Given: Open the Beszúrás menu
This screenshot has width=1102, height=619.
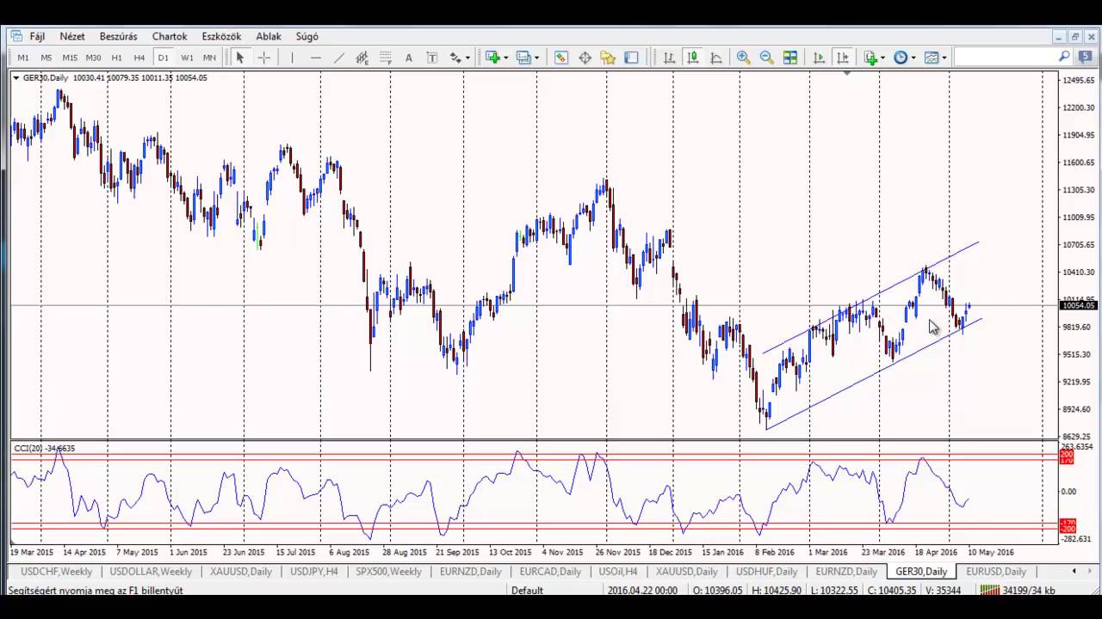Looking at the screenshot, I should 118,36.
